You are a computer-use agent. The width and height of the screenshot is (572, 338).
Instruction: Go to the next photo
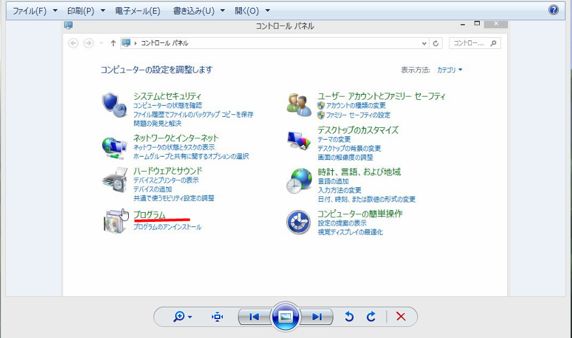click(317, 317)
